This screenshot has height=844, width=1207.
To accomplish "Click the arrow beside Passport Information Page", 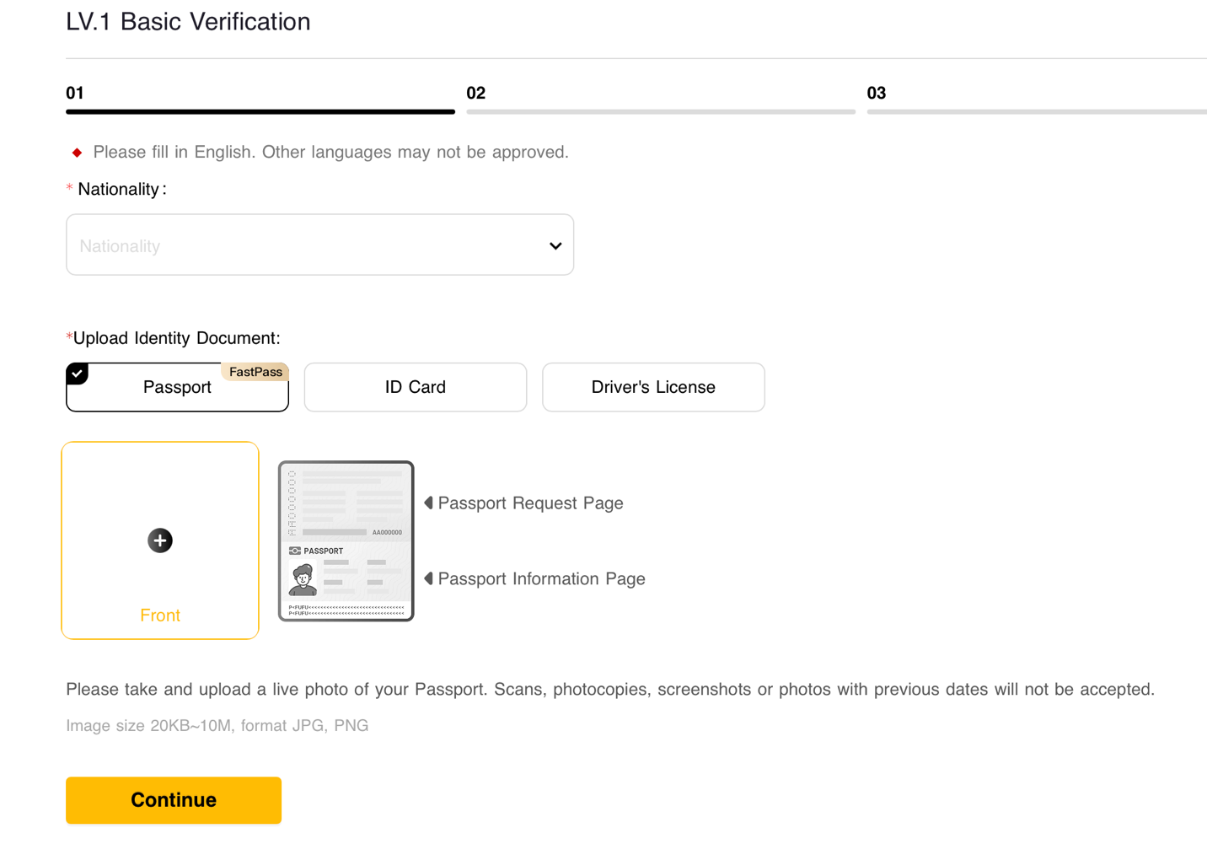I will (x=429, y=578).
